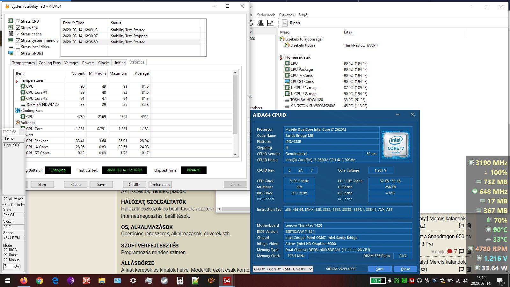Click the manual fan level input field
The image size is (510, 287).
(x=8, y=266)
